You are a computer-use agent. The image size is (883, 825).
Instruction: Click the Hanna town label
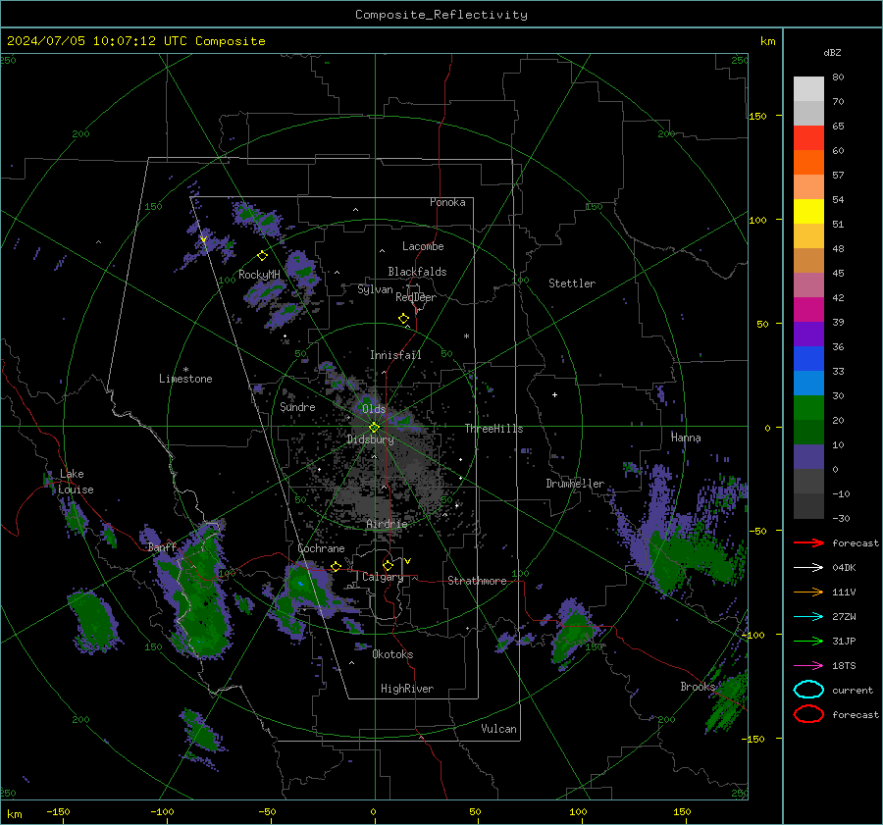click(686, 438)
